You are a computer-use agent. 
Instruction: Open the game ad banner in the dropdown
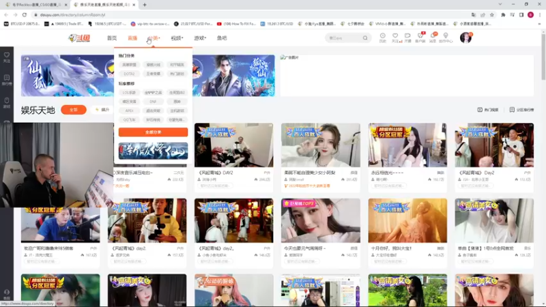(x=153, y=151)
